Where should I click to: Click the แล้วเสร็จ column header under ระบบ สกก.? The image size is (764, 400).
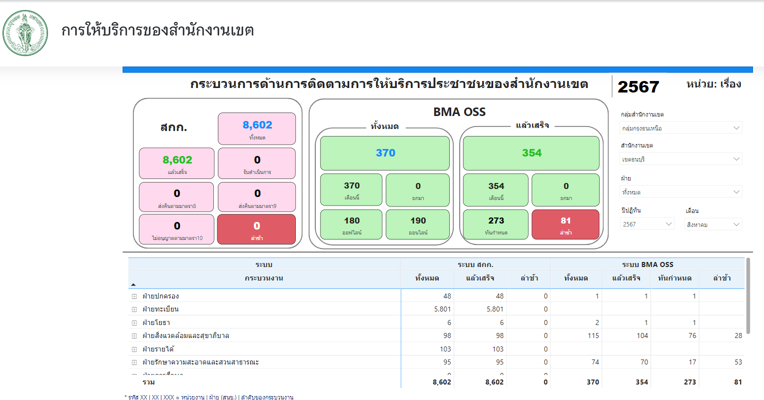click(x=480, y=278)
